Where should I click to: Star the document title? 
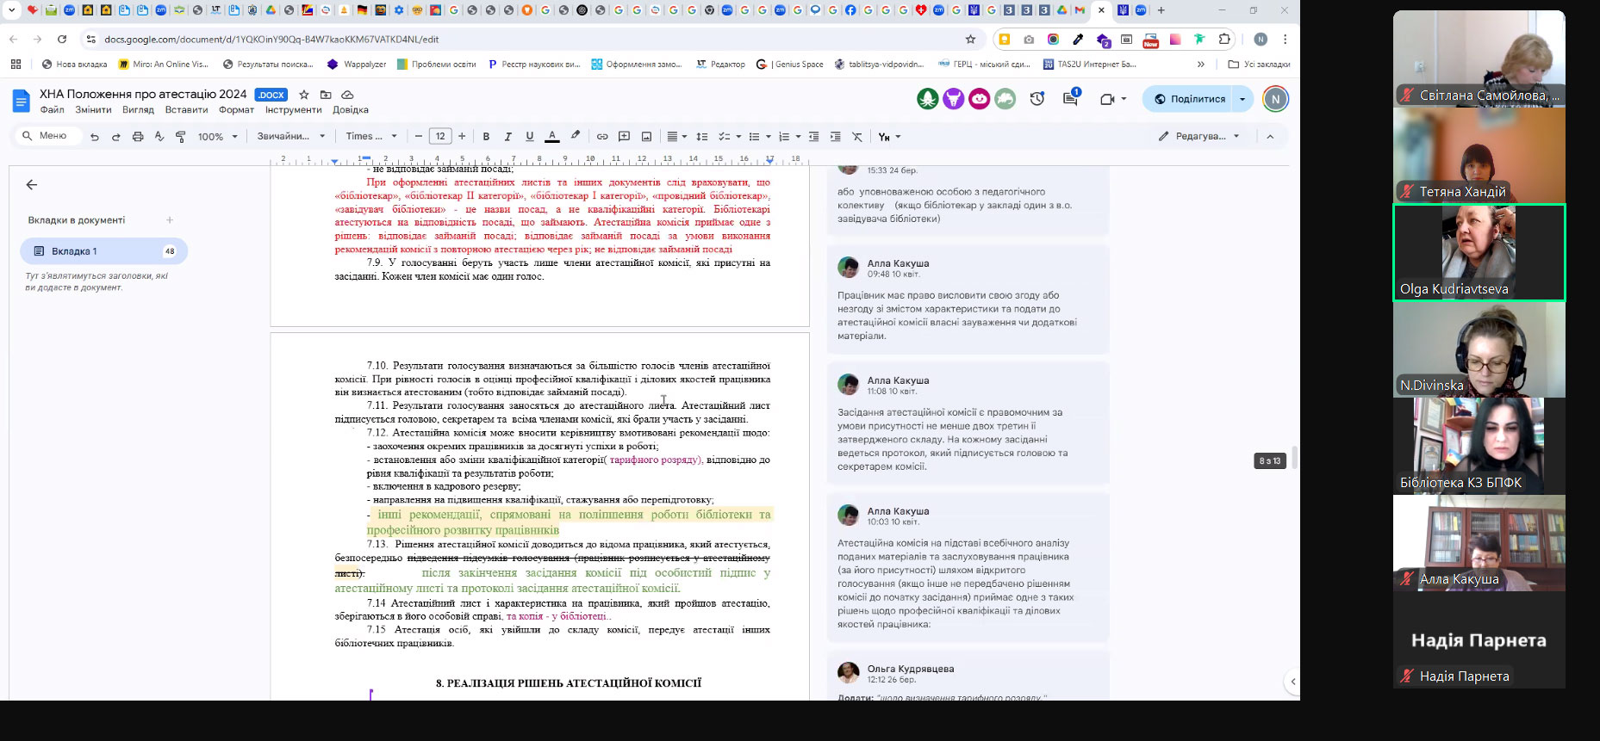coord(303,95)
